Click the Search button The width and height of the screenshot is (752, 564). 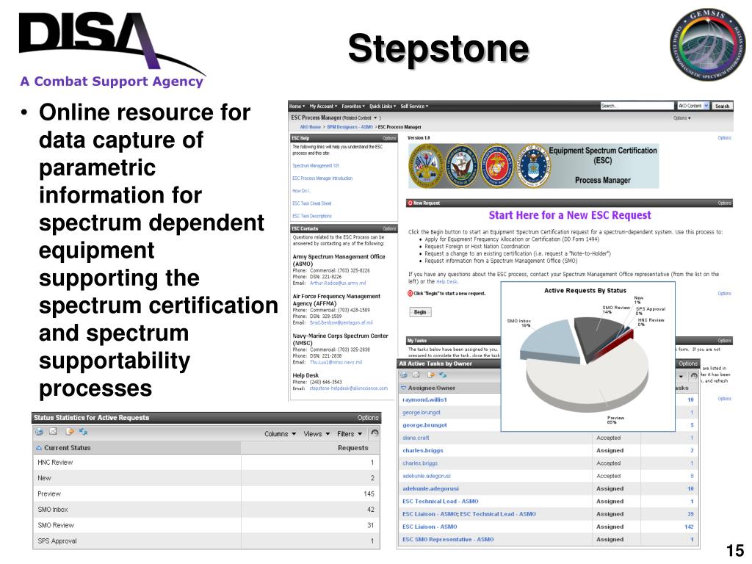[722, 106]
